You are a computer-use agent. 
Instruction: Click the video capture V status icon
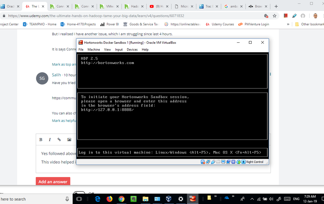click(233, 162)
